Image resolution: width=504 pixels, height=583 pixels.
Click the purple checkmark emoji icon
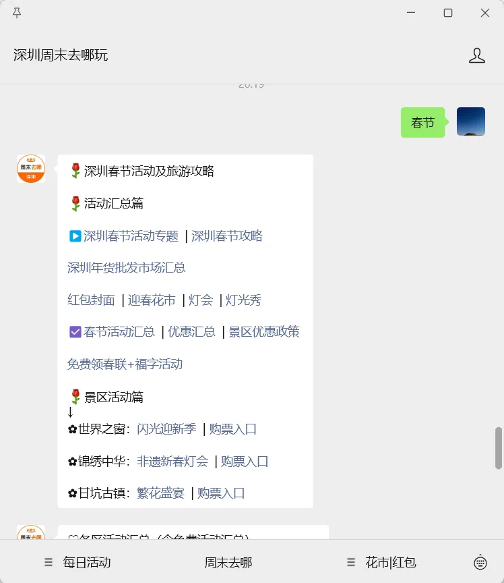point(75,332)
